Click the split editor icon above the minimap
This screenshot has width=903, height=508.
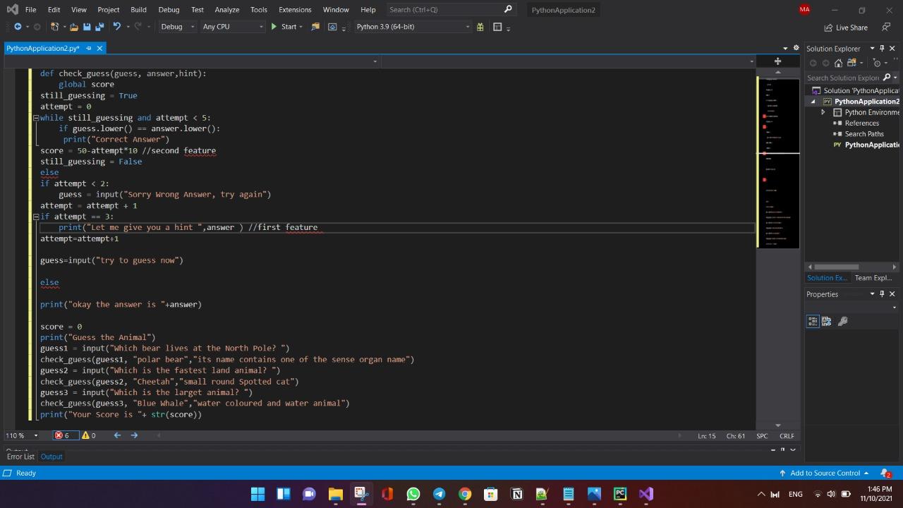click(777, 61)
